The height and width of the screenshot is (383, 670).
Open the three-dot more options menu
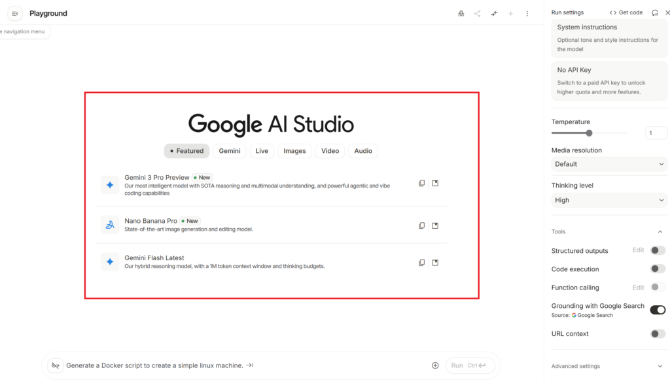pyautogui.click(x=527, y=14)
